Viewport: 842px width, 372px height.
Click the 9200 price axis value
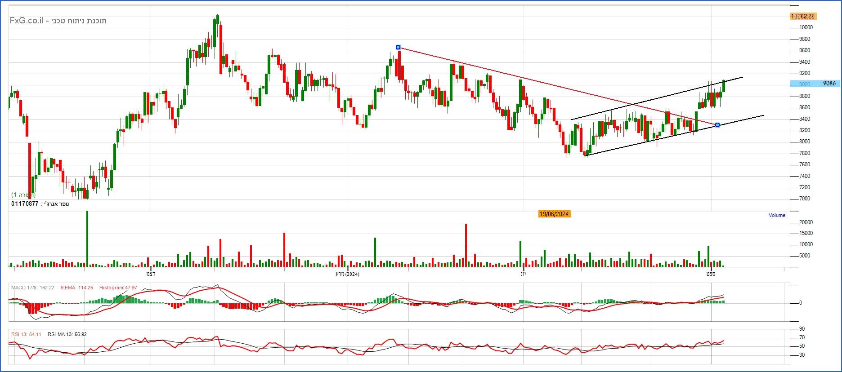click(x=805, y=73)
